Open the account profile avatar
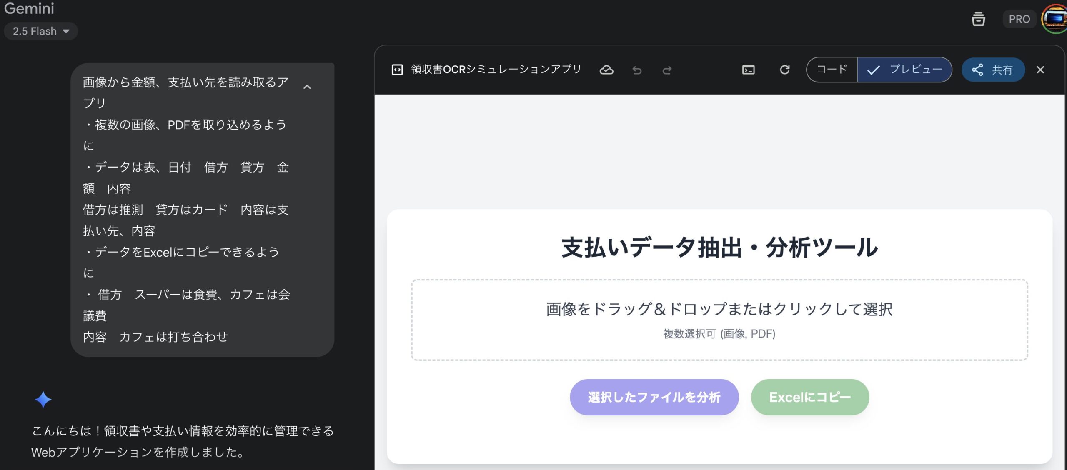Screen dimensions: 1067x470 pos(1054,19)
